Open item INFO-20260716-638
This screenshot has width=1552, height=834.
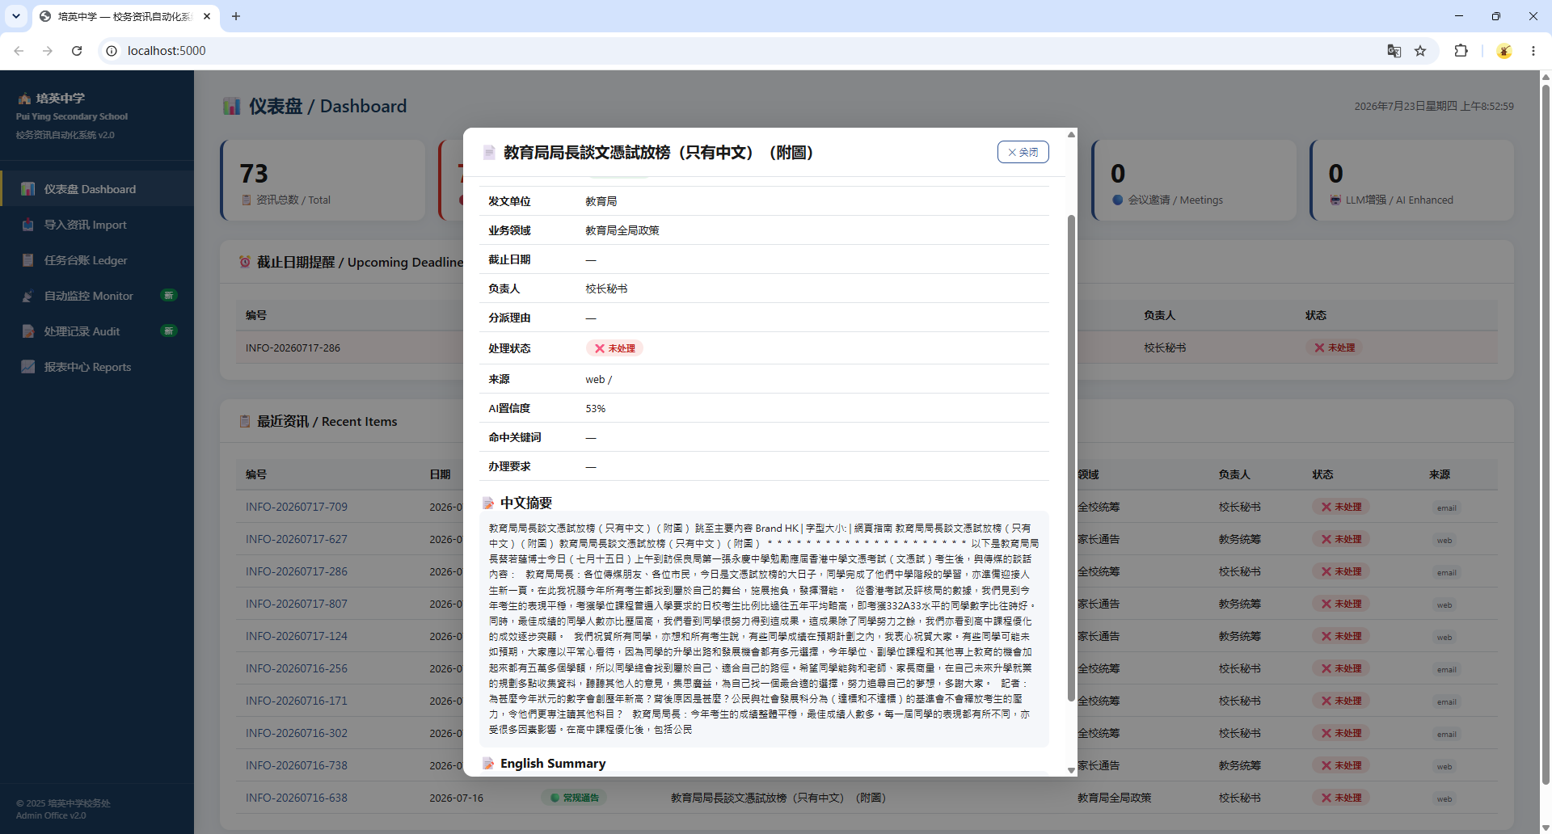coord(297,798)
